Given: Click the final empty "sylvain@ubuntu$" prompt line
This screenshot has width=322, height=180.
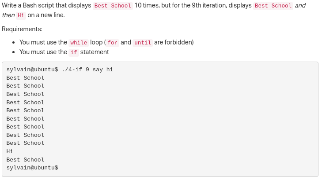Looking at the screenshot, I should pyautogui.click(x=32, y=168).
